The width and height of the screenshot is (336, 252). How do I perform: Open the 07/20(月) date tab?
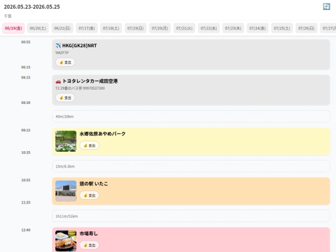point(160,28)
